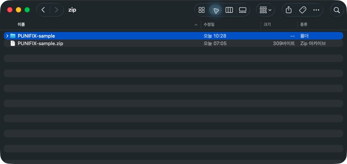
Task: Sort by 이름 column header
Action: tap(21, 24)
